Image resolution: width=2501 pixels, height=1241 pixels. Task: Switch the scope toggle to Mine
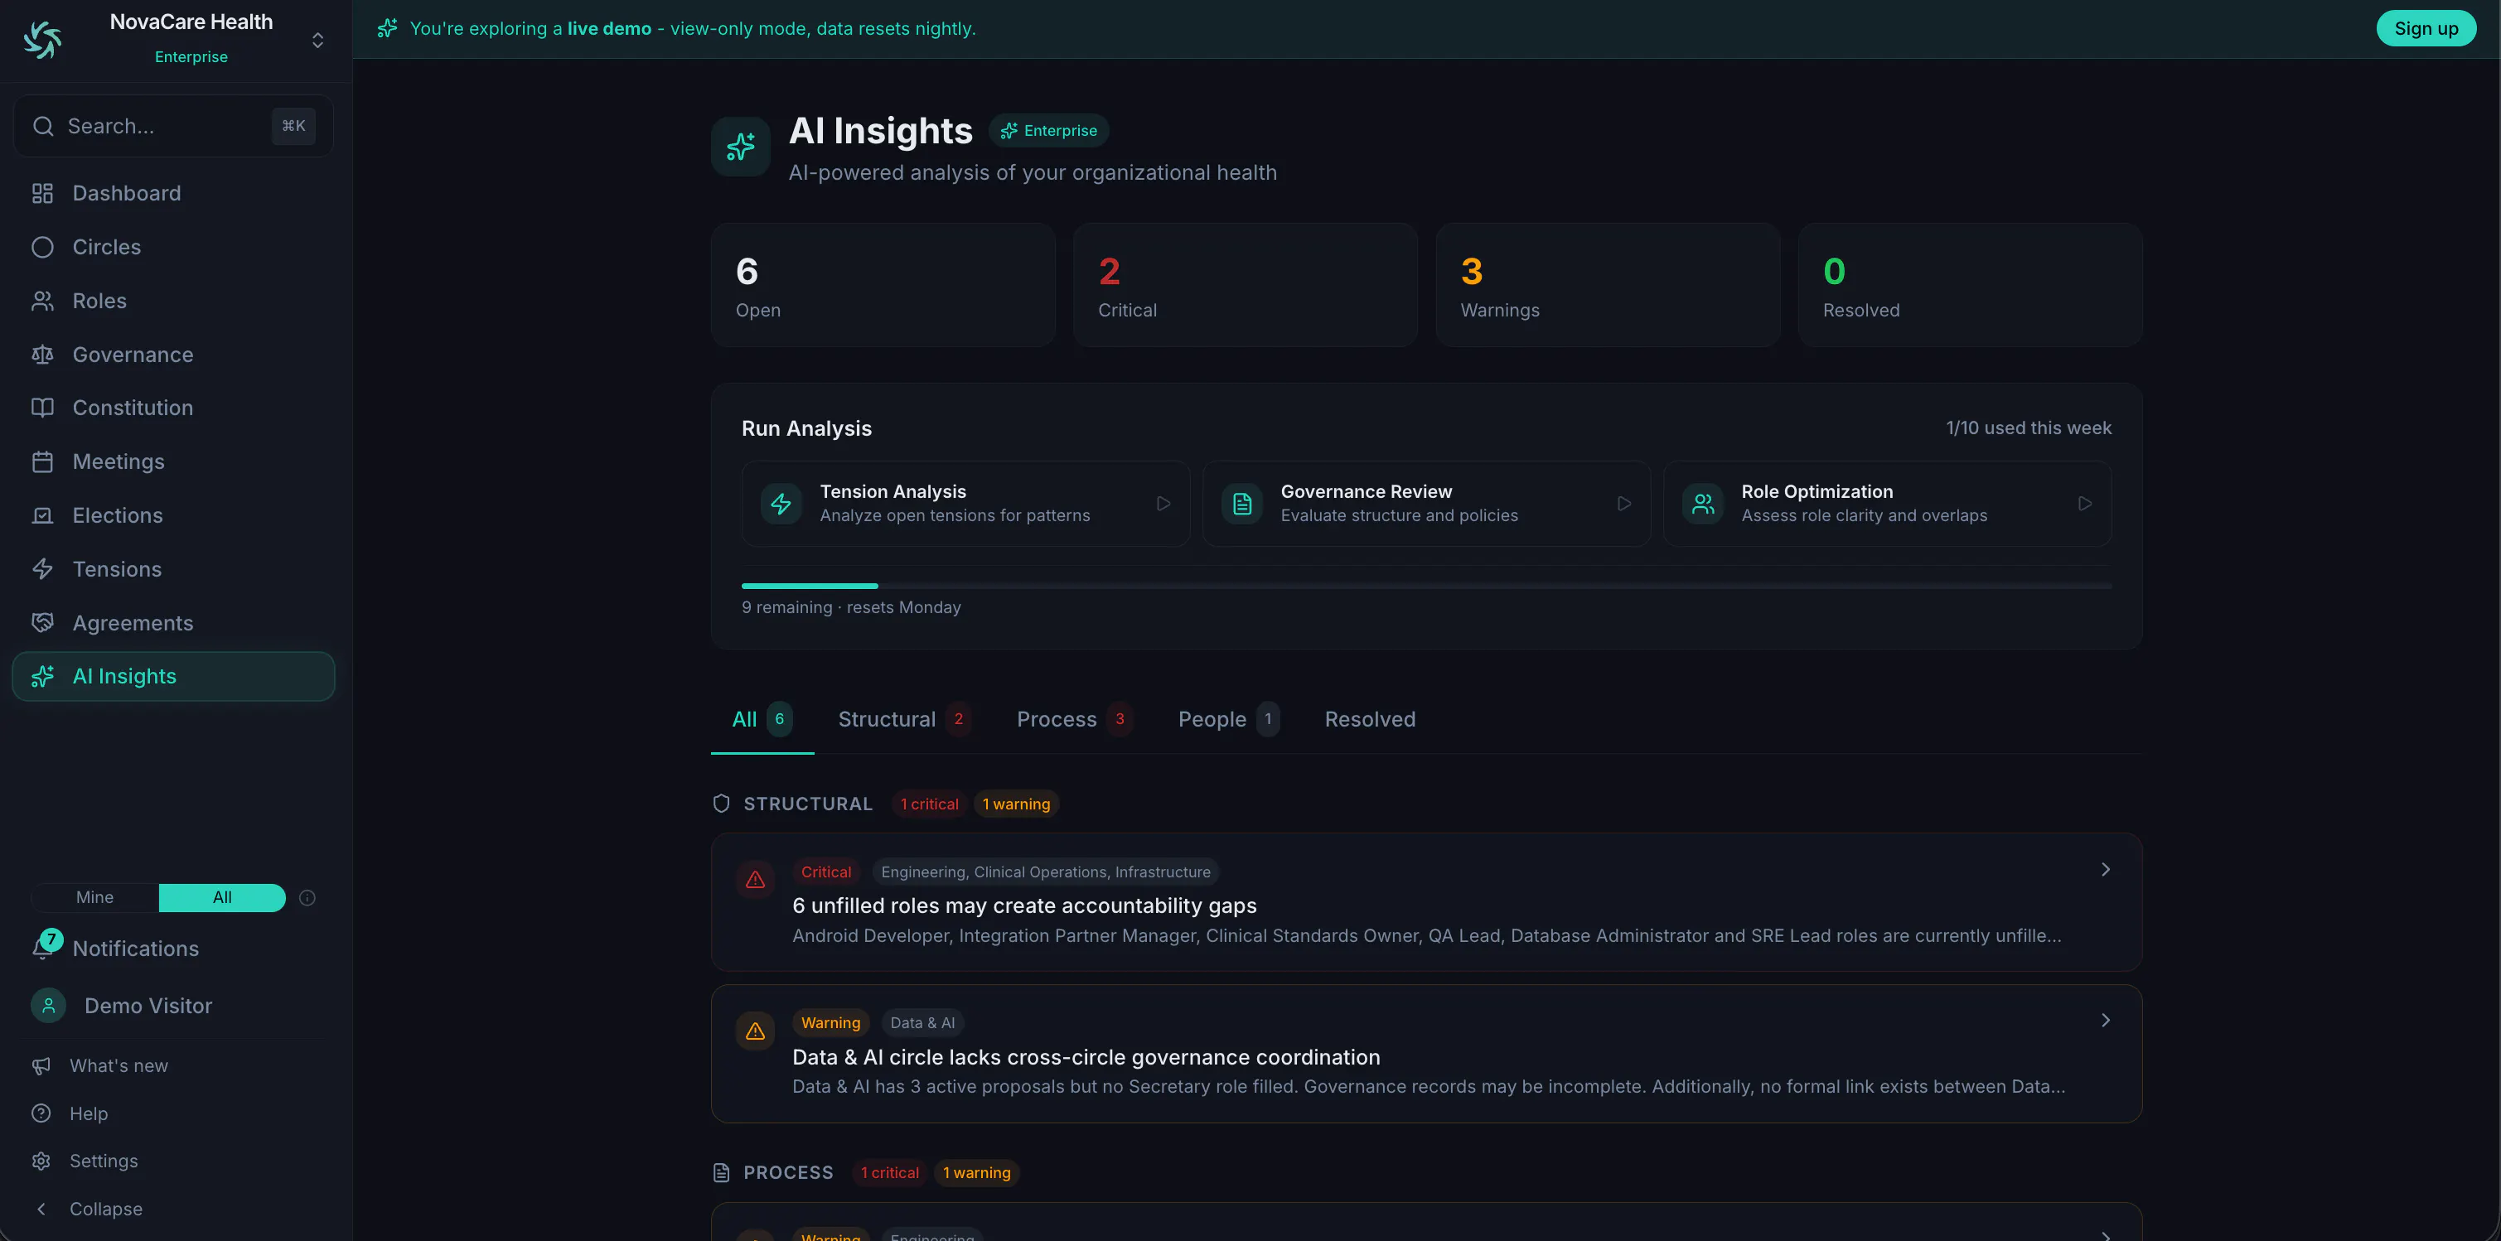[95, 897]
